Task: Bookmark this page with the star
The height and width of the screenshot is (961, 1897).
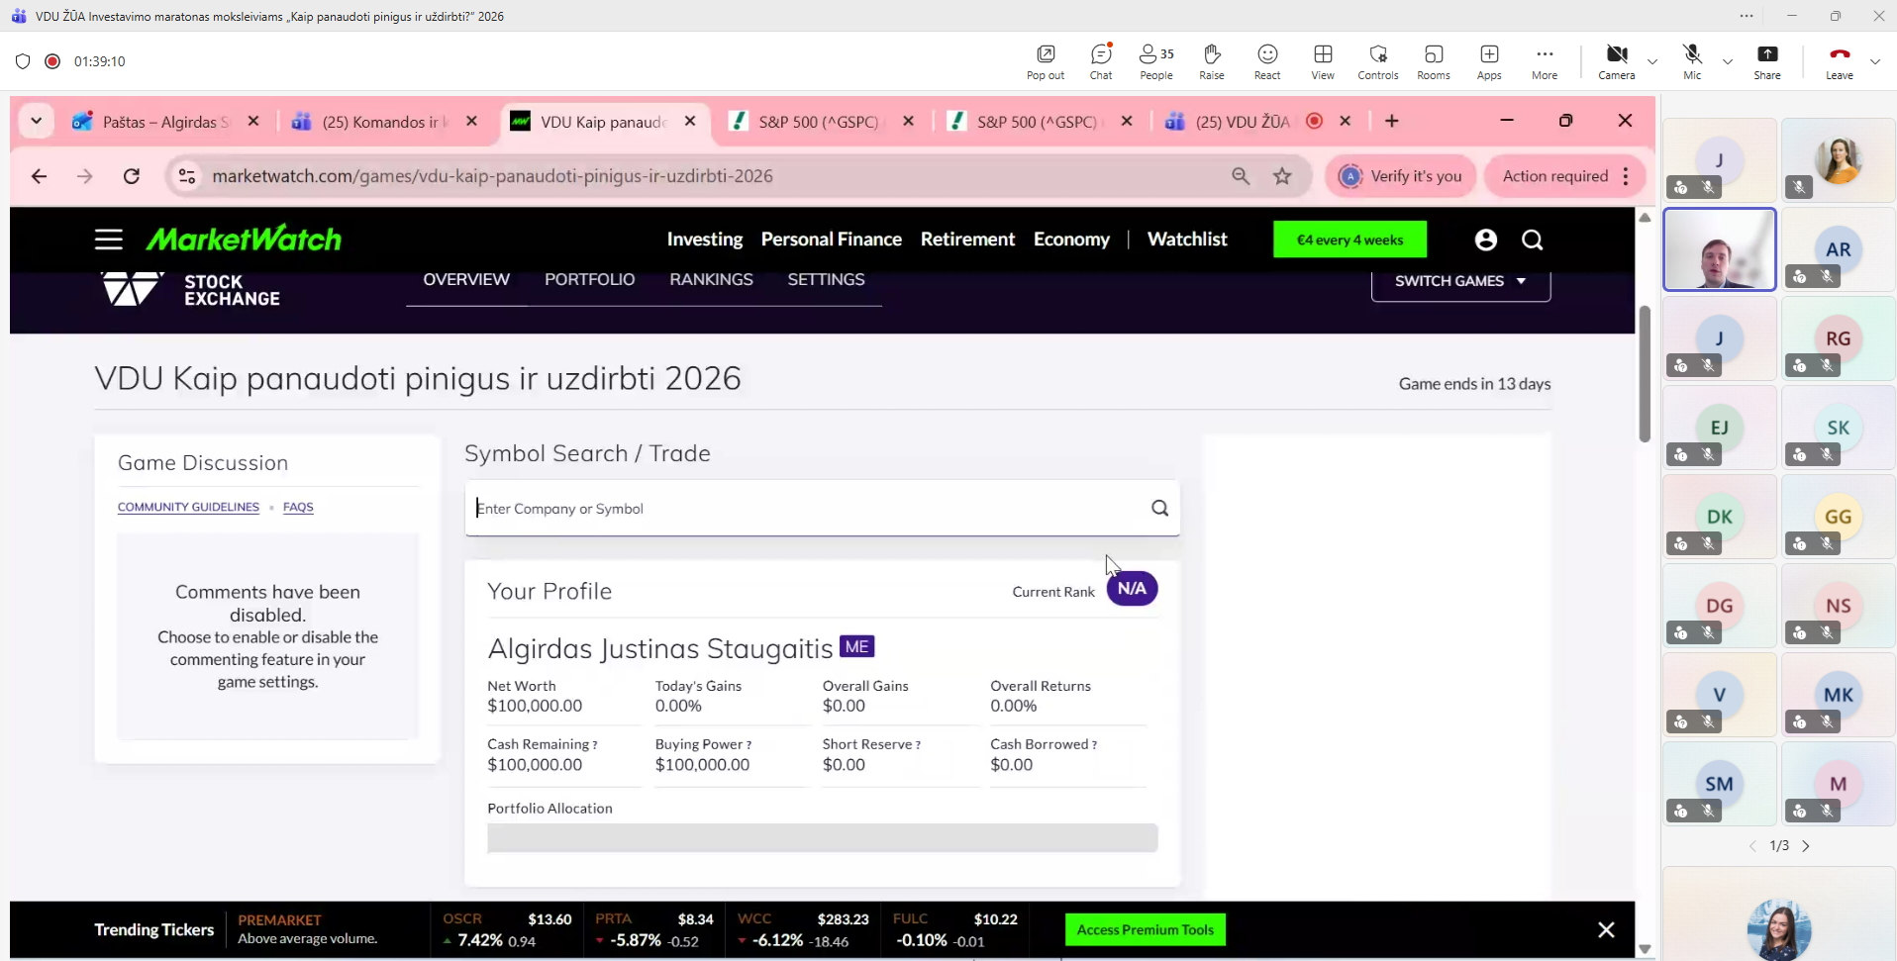Action: point(1282,176)
